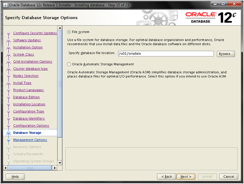
Task: Click the step list scroll down arrow
Action: tap(60, 163)
